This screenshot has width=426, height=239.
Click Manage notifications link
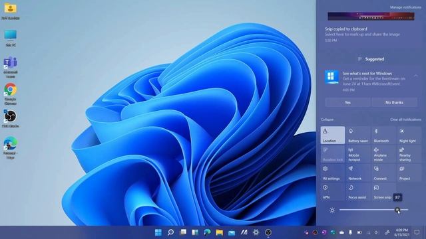[x=405, y=7]
